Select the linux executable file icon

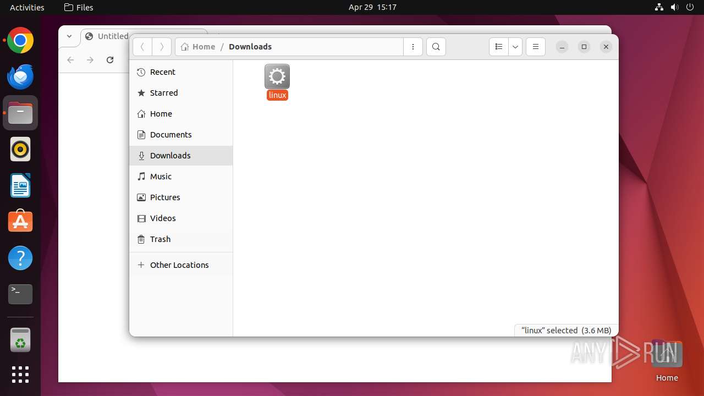[277, 76]
